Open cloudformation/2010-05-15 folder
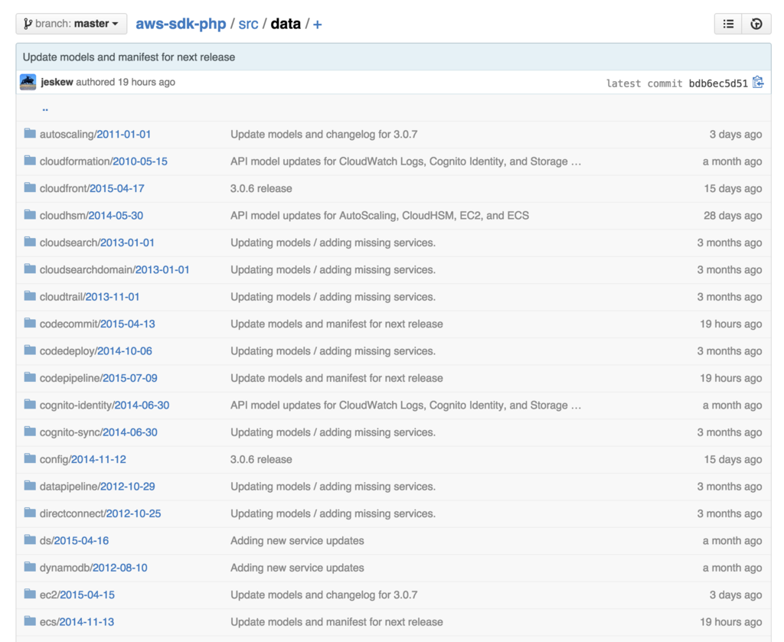Screen dimensions: 784x642 (103, 161)
